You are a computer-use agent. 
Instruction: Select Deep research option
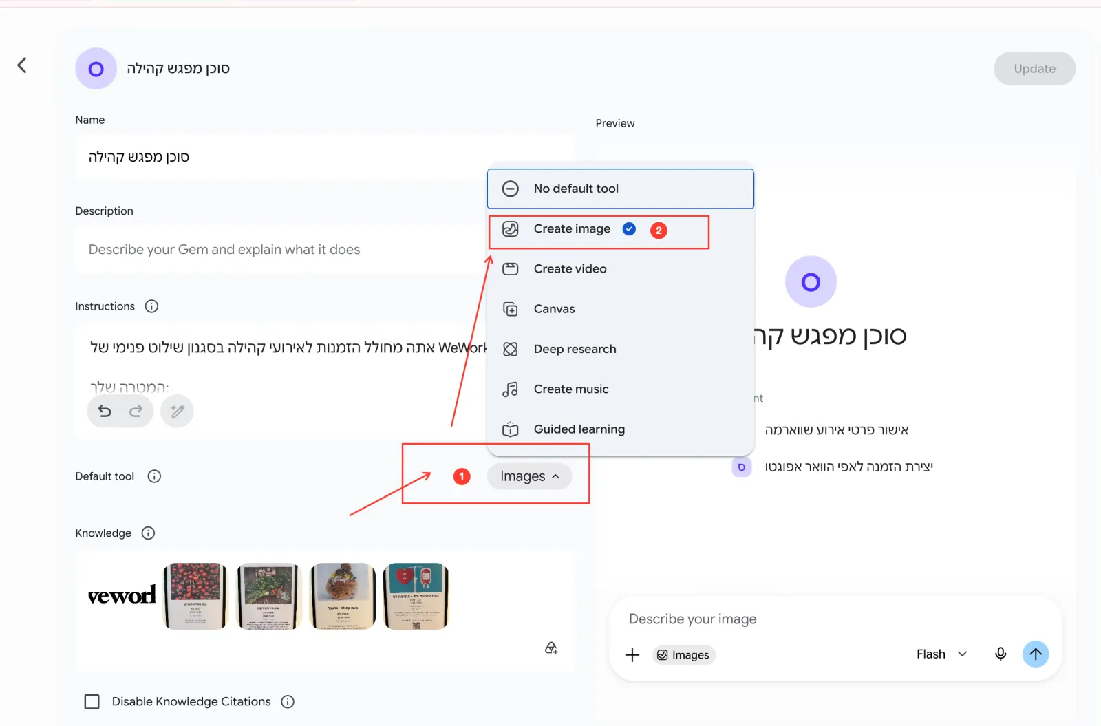[x=621, y=349]
